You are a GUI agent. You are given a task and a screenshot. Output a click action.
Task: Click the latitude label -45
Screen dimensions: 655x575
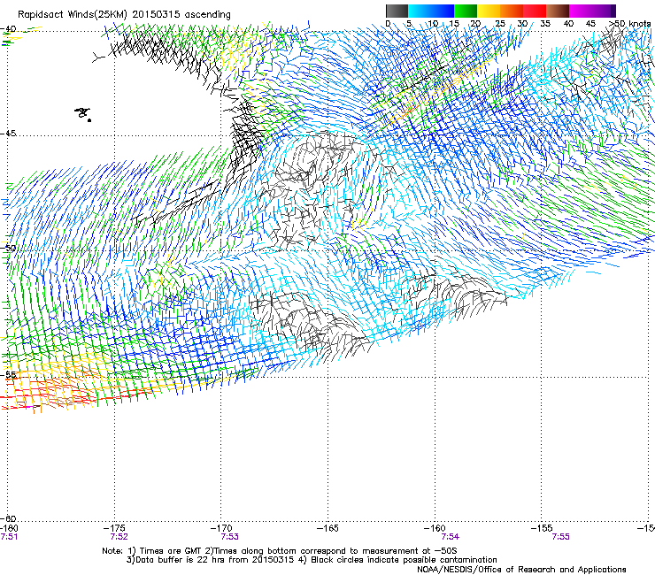click(8, 134)
